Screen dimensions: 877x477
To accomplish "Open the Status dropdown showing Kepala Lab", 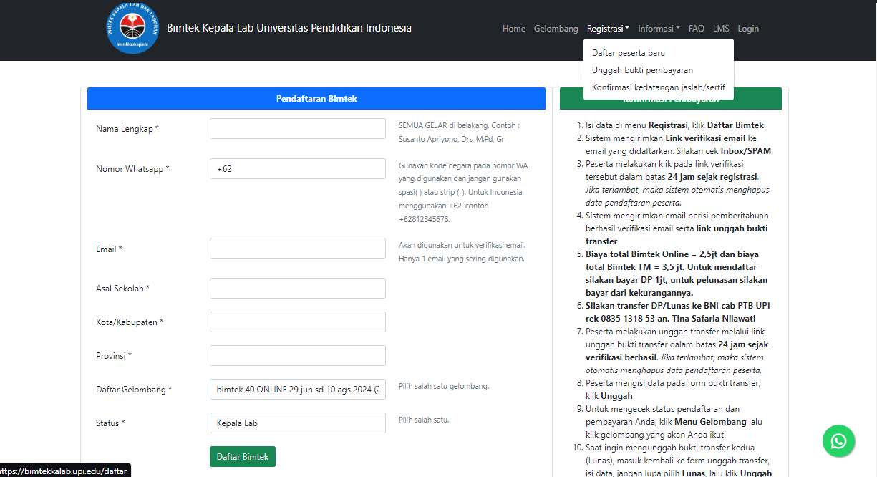I will (x=297, y=423).
